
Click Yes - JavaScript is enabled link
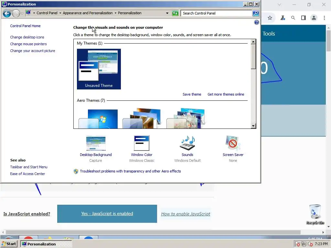(107, 214)
